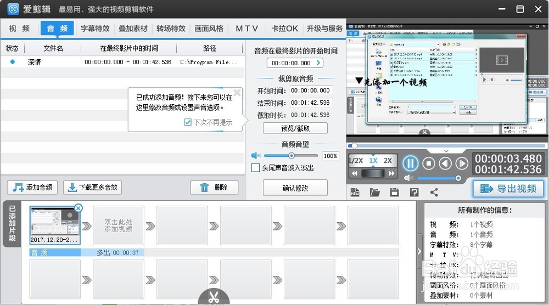The height and width of the screenshot is (305, 549).
Task: Click the 结束时间 crop field
Action: [311, 103]
